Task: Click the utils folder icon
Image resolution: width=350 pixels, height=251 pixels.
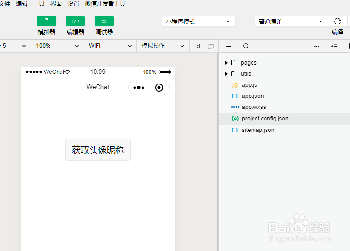Action: pos(235,73)
